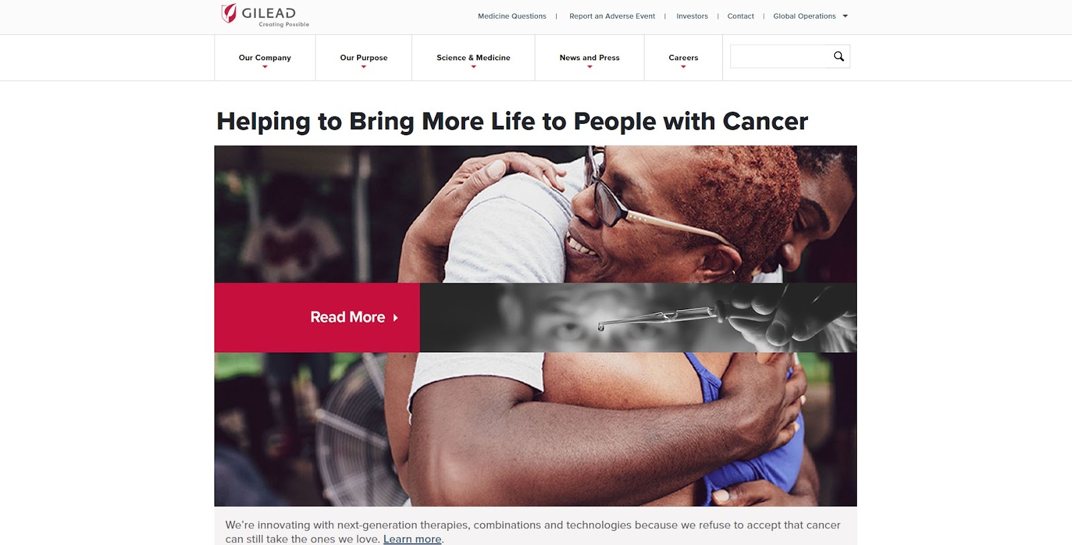
Task: Click the arrow beside Read More
Action: click(395, 318)
